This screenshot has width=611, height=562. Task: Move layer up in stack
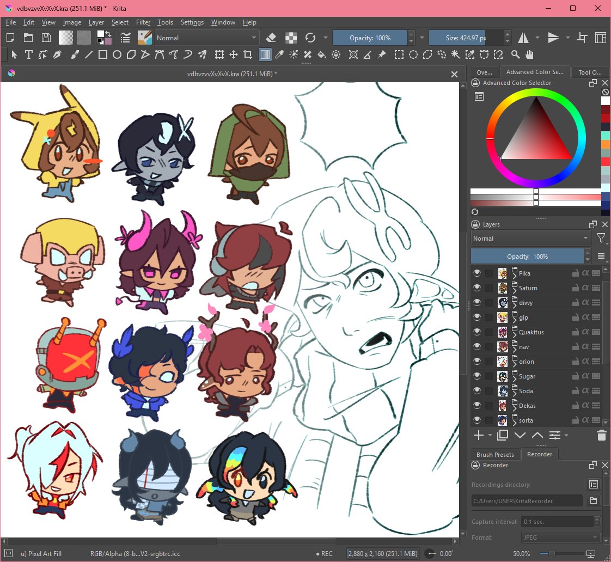click(537, 435)
